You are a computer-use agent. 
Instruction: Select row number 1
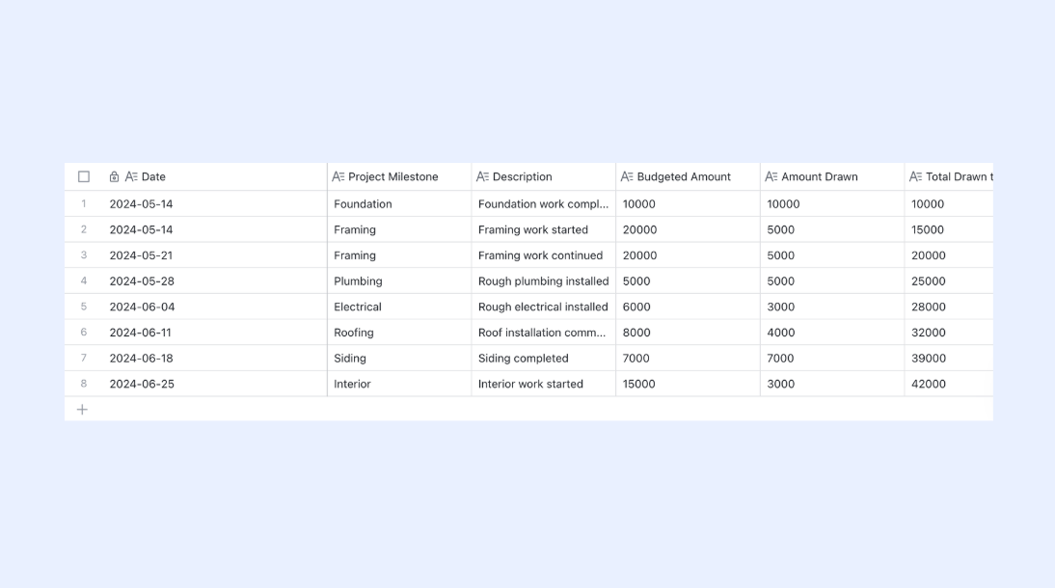[84, 203]
